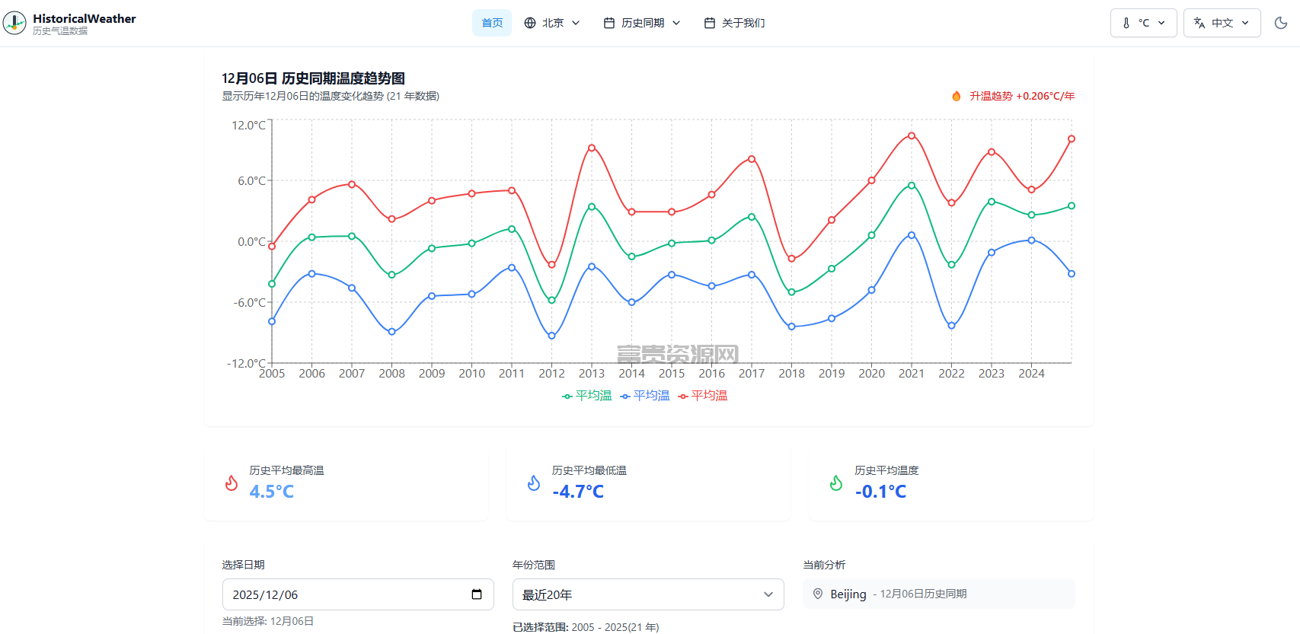The width and height of the screenshot is (1300, 634).
Task: Click the 2021 red high-temperature data point
Action: tap(912, 136)
